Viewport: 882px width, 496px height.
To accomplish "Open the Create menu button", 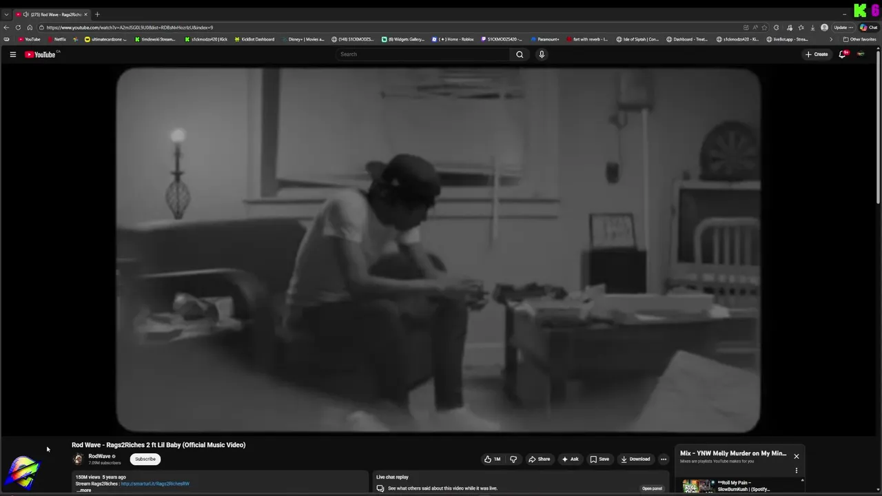I will click(817, 54).
